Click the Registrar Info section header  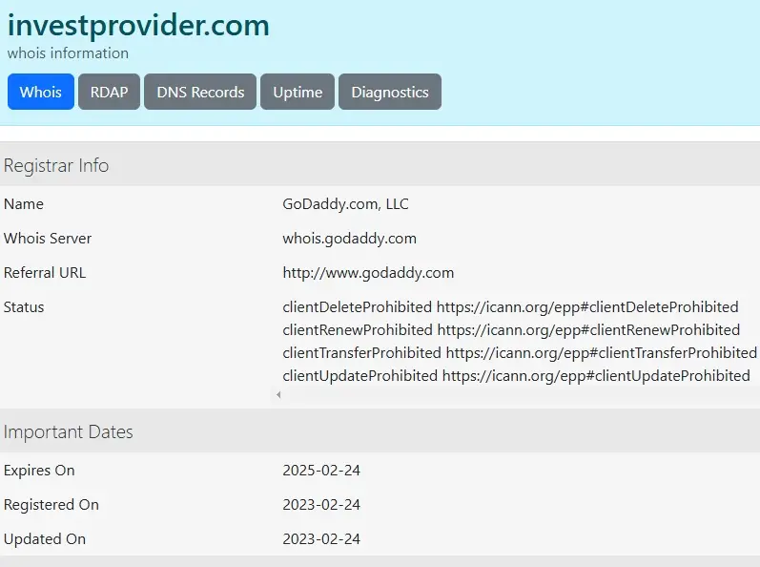[56, 165]
